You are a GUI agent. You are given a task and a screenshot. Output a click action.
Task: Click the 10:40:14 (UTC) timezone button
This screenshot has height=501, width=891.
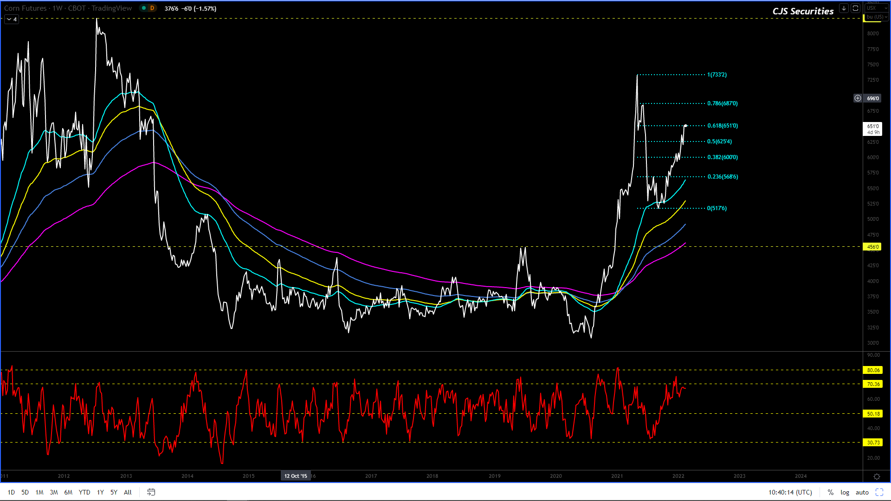(790, 492)
